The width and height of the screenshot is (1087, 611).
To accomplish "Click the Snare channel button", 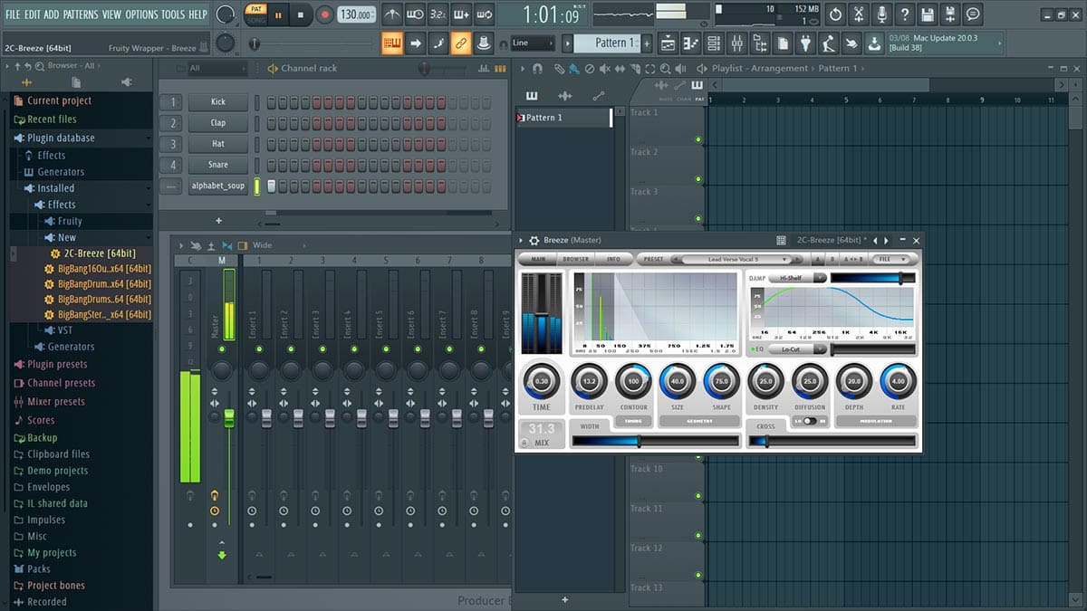I will (x=218, y=165).
